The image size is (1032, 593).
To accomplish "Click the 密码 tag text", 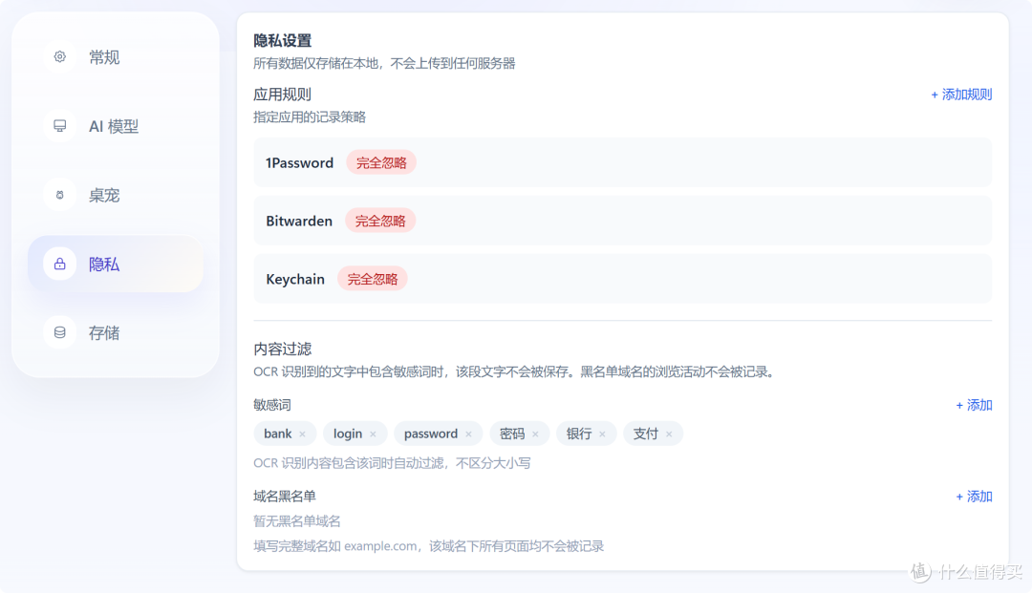I will [x=512, y=434].
